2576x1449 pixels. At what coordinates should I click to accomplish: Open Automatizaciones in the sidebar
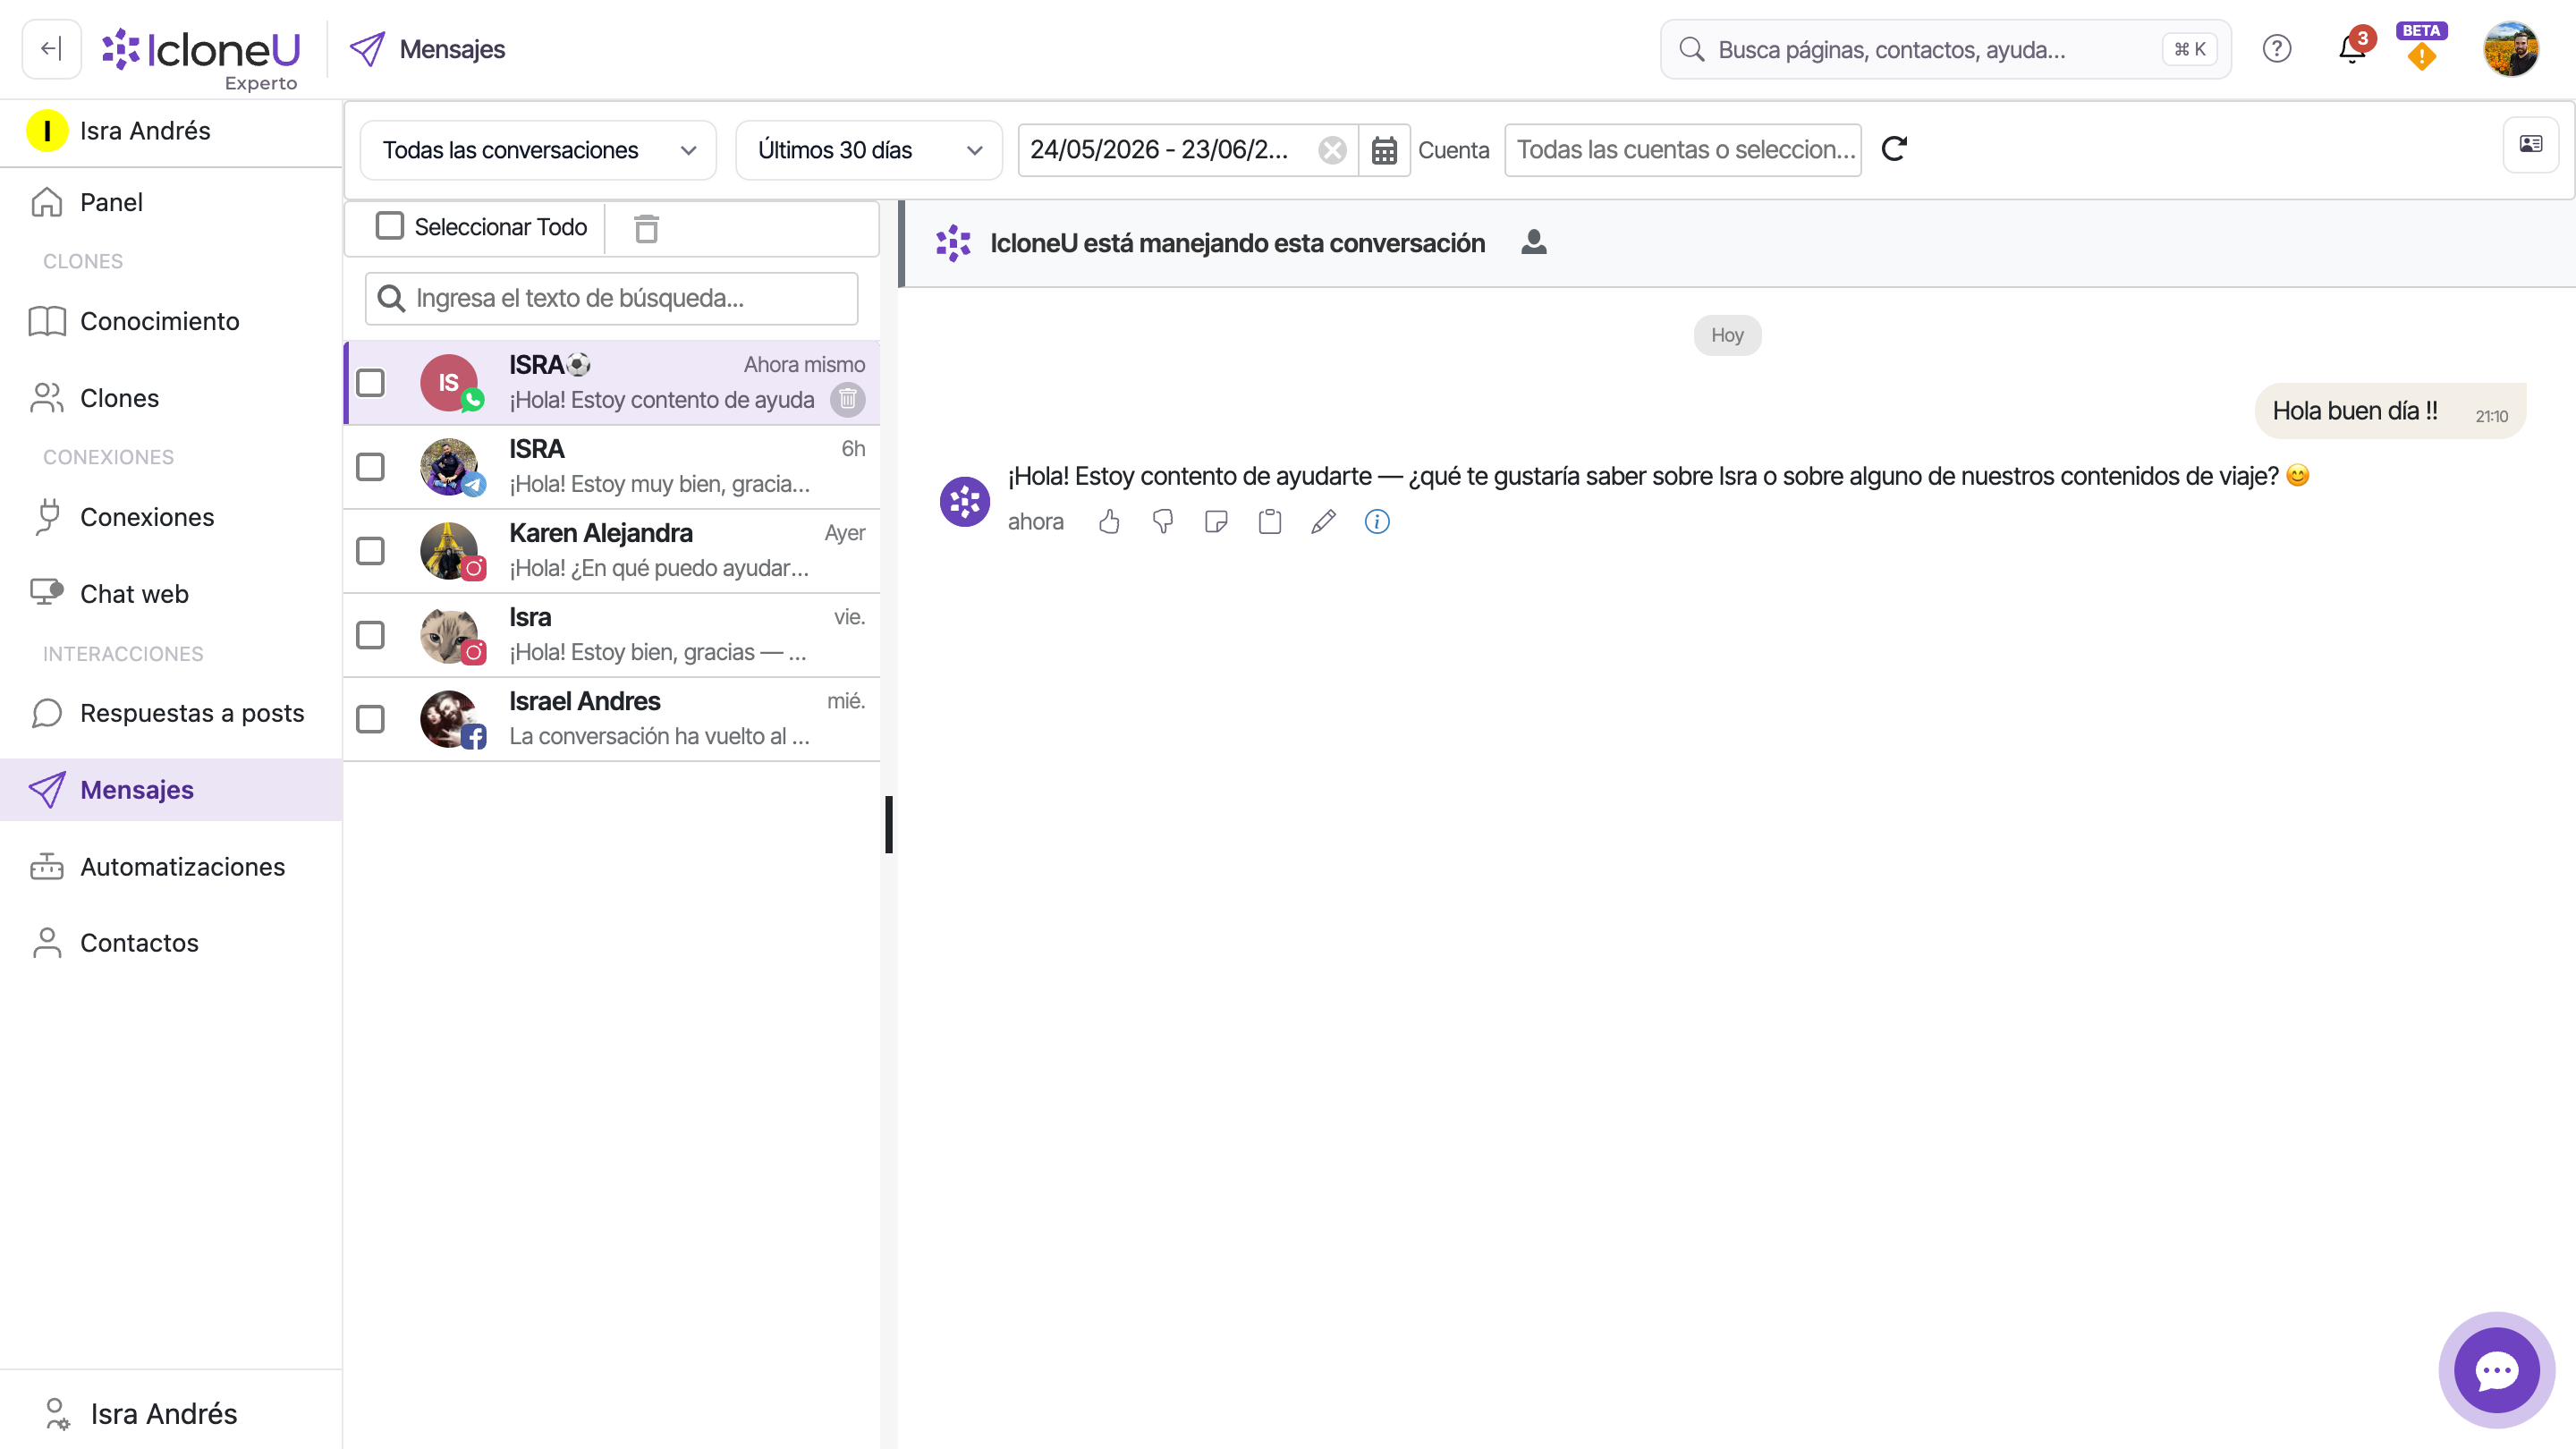171,867
